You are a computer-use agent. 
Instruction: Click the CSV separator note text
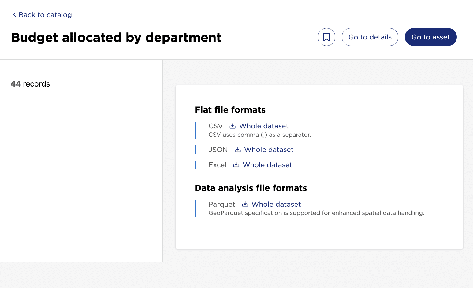point(259,135)
